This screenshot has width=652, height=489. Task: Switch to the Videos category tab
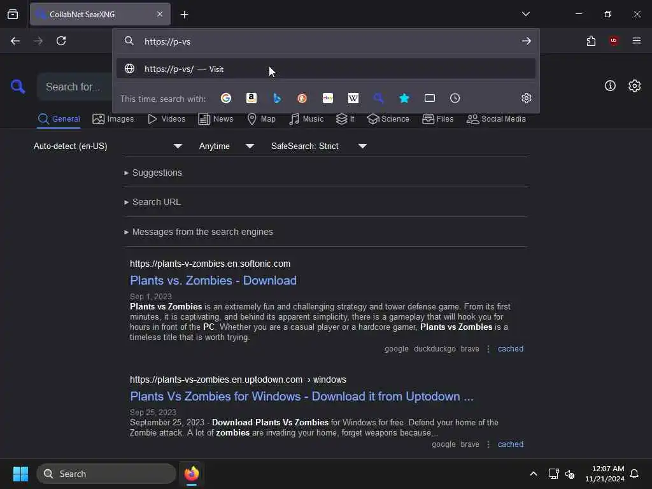point(167,119)
